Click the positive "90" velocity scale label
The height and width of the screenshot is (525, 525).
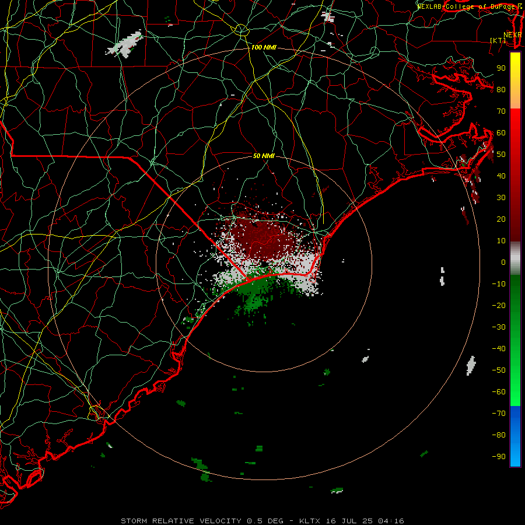501,68
